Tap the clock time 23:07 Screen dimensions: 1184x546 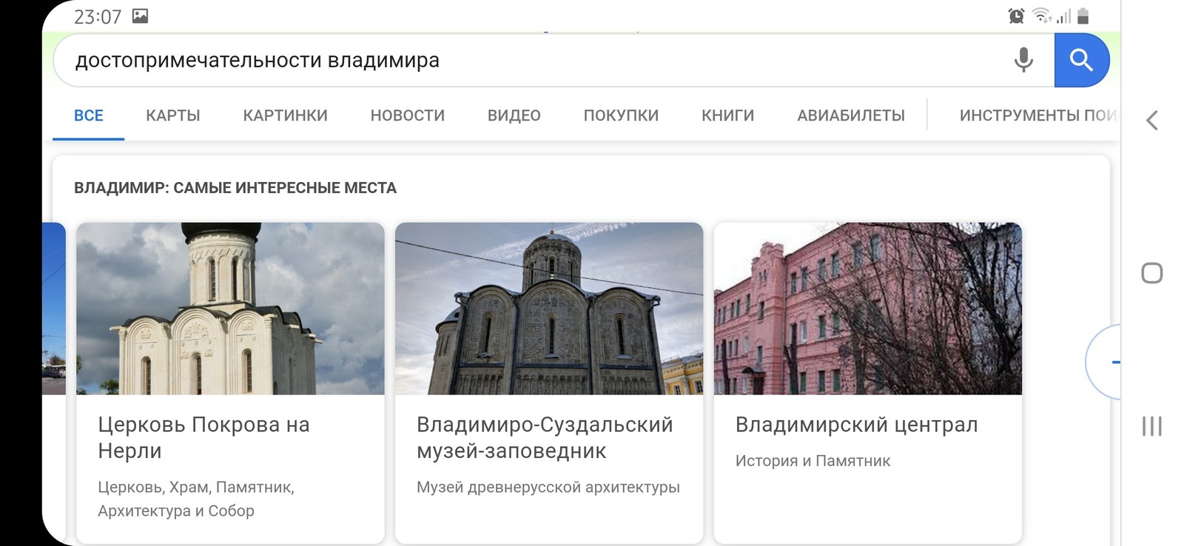tap(98, 16)
